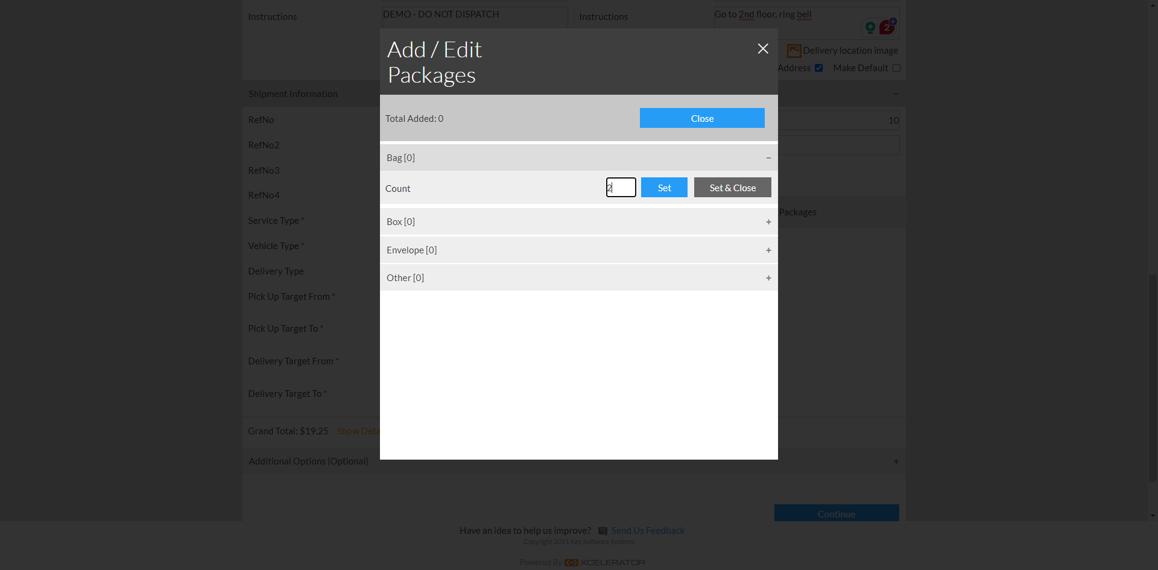Click Show Details link near Grand Total

(358, 431)
